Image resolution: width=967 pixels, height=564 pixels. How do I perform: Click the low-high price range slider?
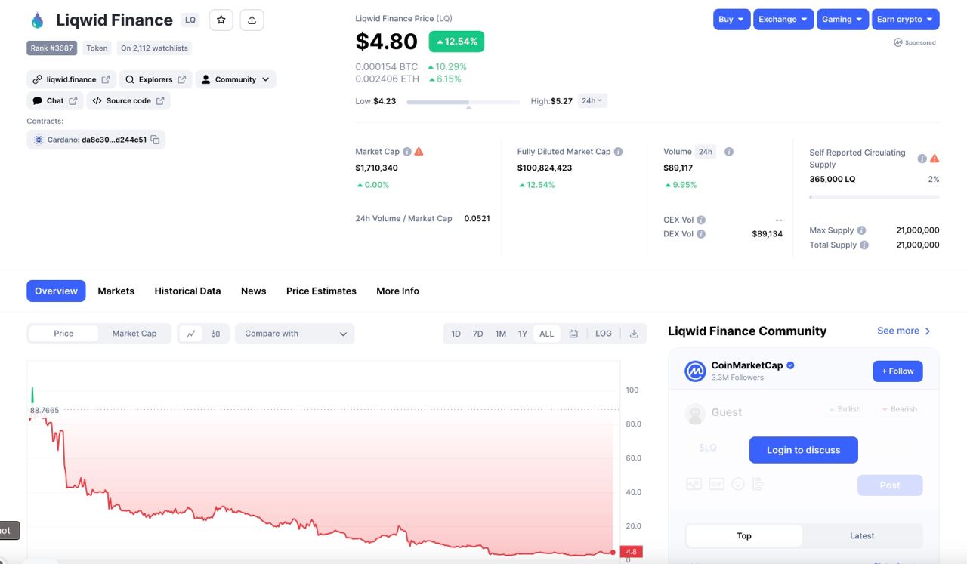coord(462,102)
